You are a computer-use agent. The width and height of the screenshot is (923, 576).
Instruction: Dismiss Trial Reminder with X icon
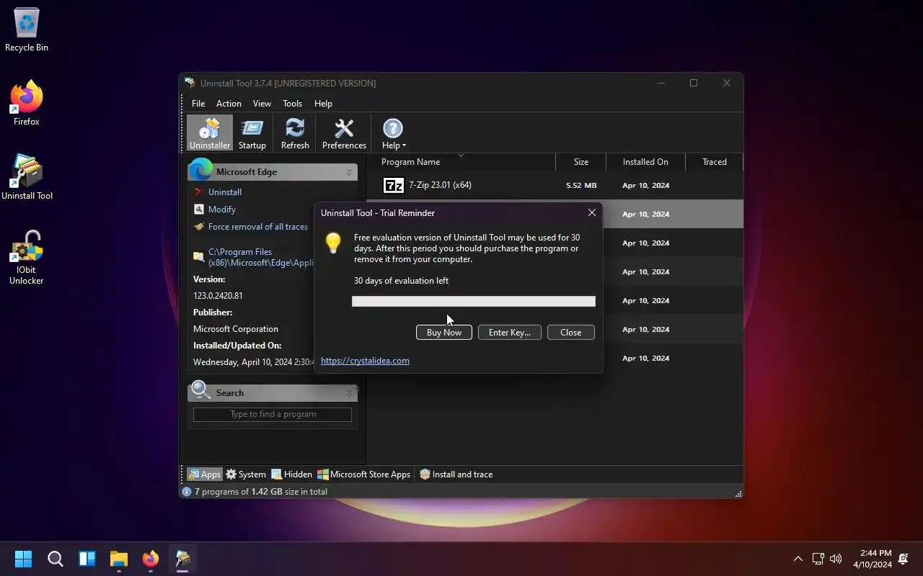pos(592,212)
